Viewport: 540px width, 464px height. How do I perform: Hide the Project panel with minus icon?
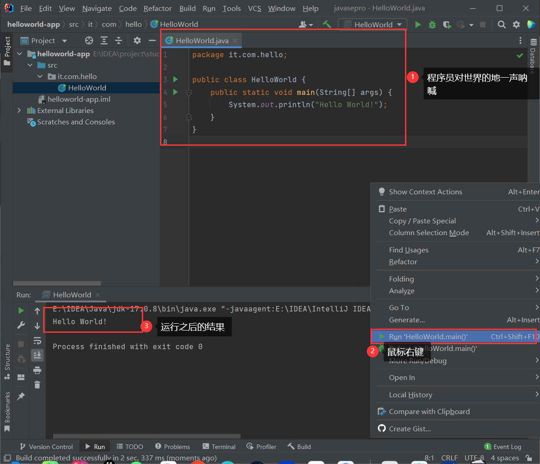point(152,40)
